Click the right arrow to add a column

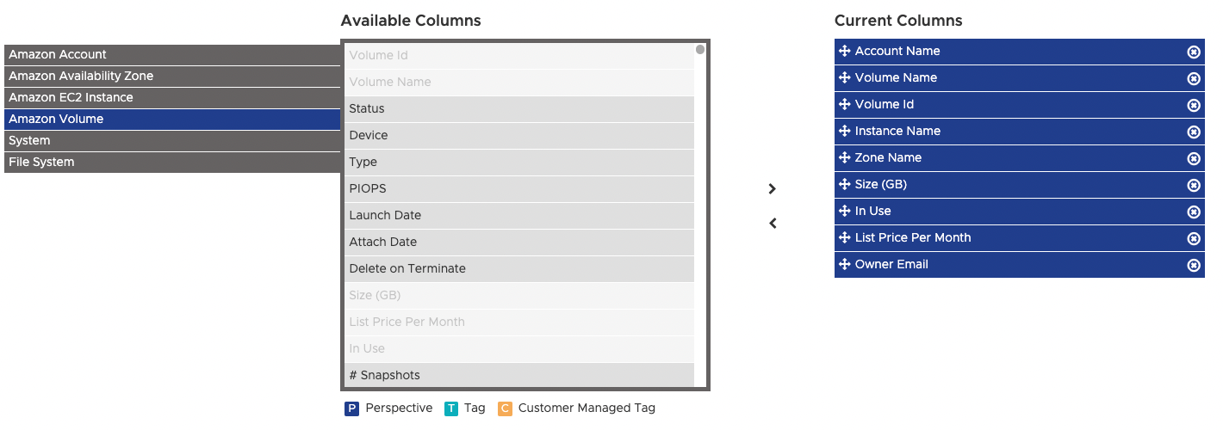pos(773,189)
